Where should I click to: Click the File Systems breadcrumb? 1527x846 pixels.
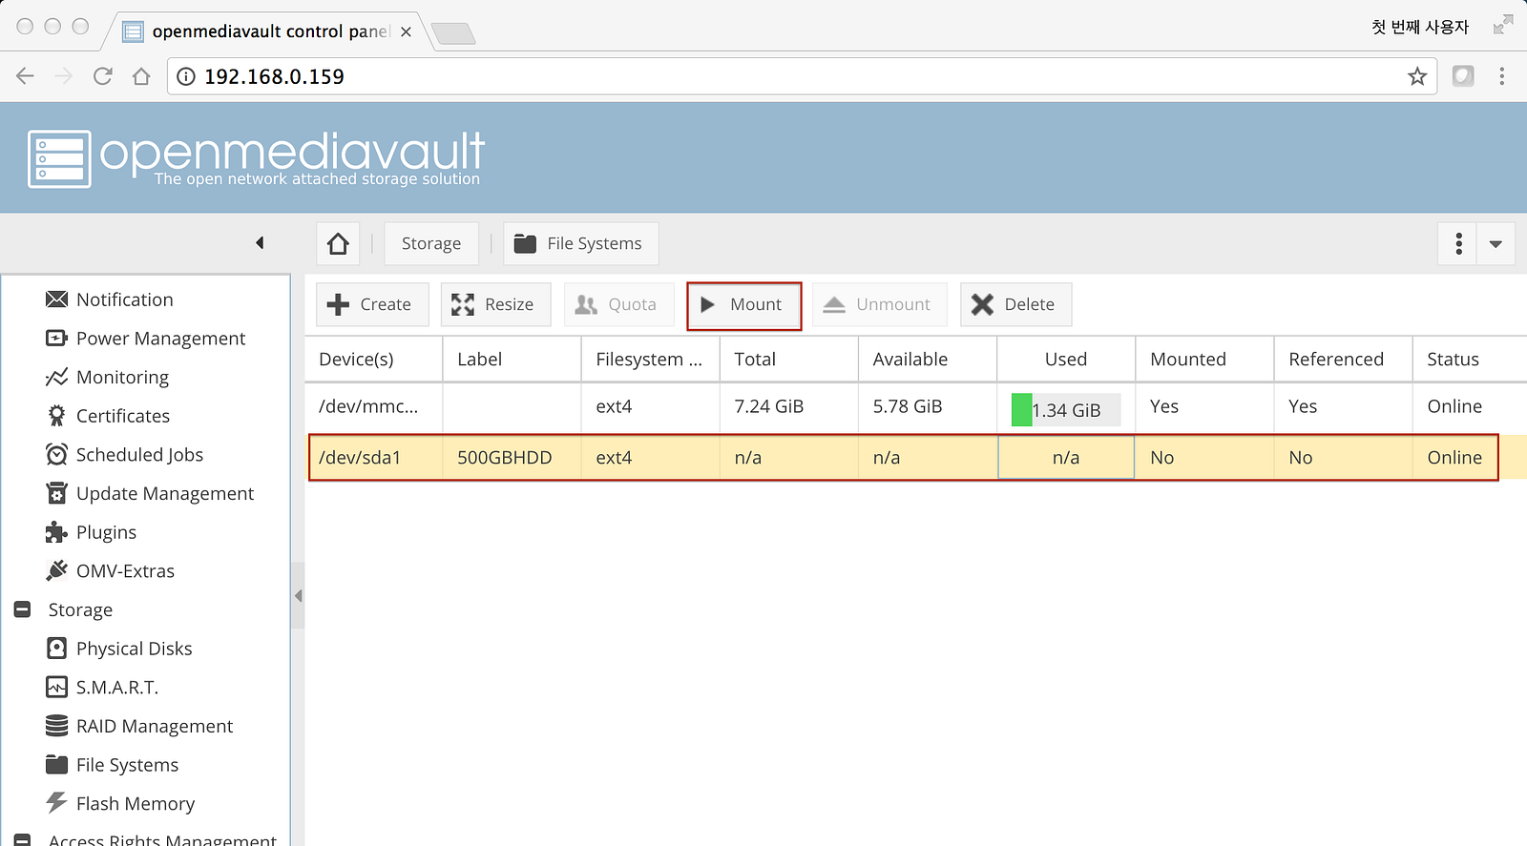[580, 243]
